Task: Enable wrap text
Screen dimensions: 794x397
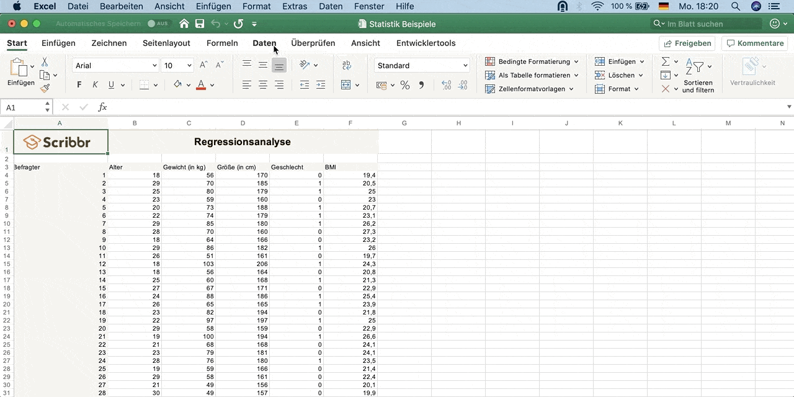Action: (x=347, y=65)
